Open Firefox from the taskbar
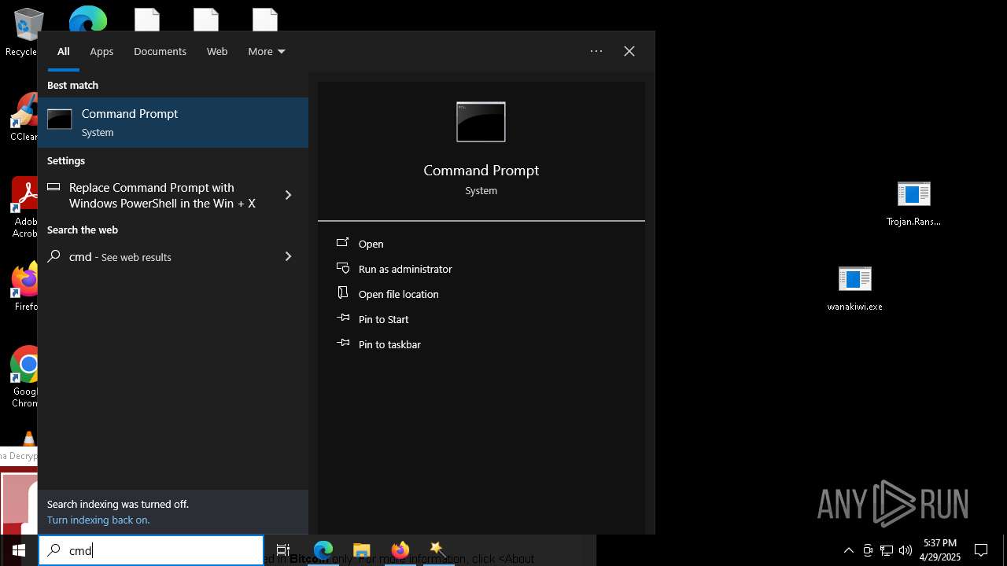 coord(400,550)
